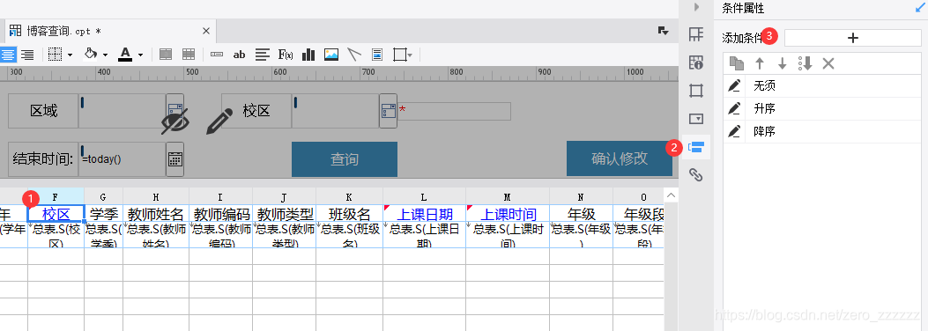Click the plus button to add condition
Screen dimensions: 928x331
(853, 38)
